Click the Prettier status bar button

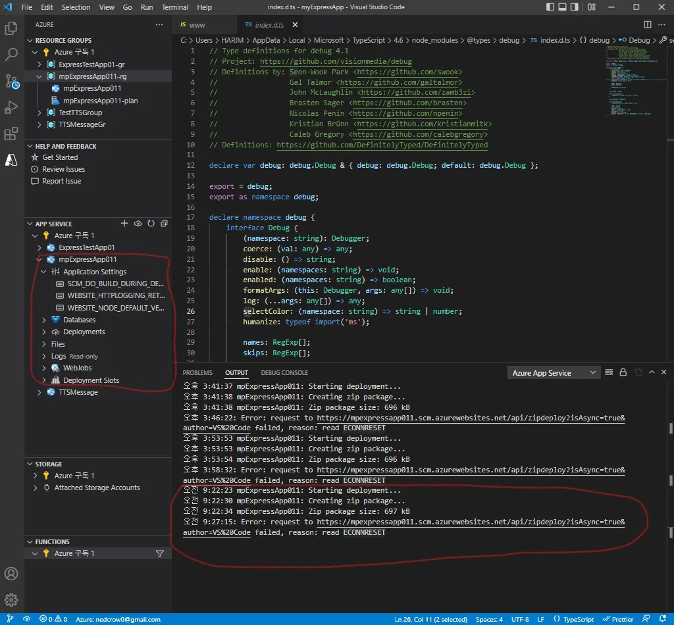tap(618, 619)
